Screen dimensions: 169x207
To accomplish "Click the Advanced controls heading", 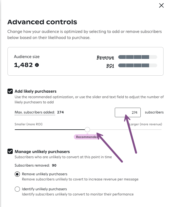I will click(42, 22).
